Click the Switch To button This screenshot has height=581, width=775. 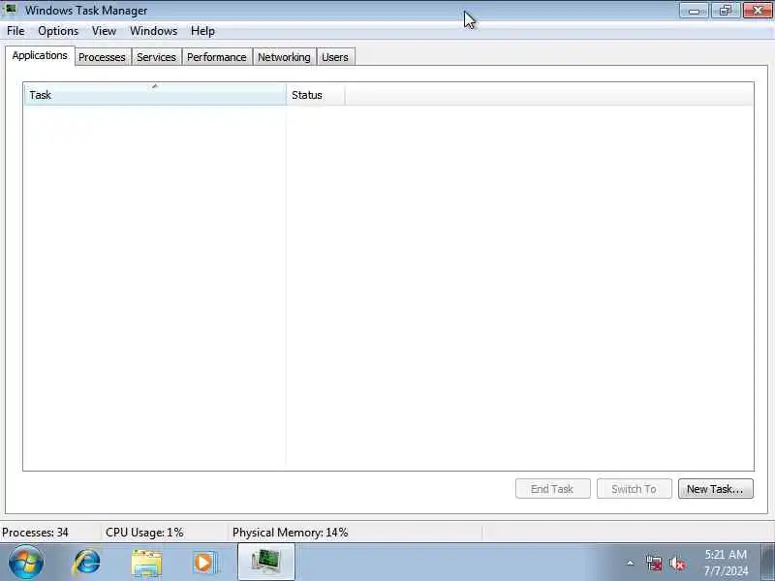635,489
